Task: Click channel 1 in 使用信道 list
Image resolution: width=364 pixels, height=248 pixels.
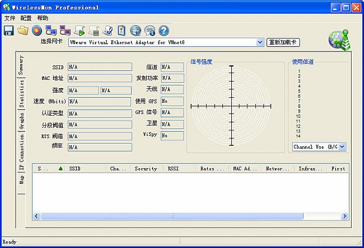Action: (299, 71)
